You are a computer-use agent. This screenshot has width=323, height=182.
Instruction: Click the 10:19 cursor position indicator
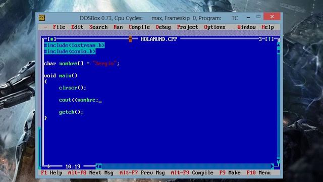click(73, 166)
